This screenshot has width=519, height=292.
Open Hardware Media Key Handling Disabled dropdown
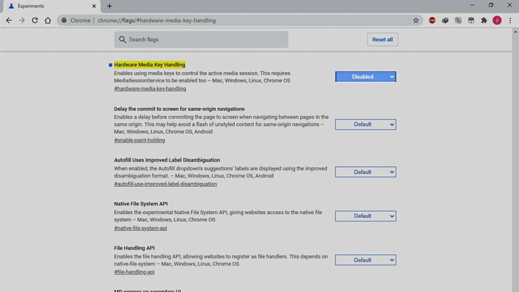click(x=365, y=77)
